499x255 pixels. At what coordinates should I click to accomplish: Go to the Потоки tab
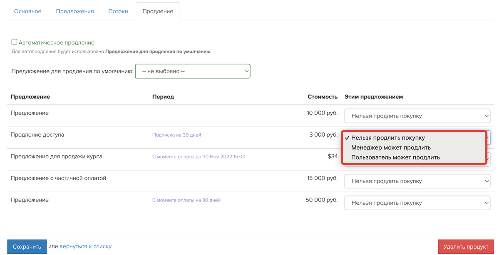pyautogui.click(x=118, y=11)
